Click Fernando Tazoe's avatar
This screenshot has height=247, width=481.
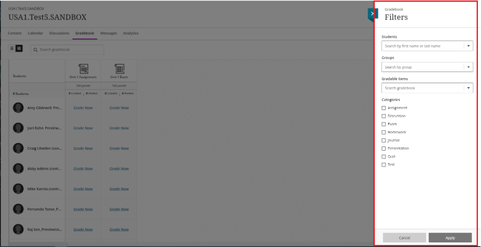pyautogui.click(x=18, y=209)
